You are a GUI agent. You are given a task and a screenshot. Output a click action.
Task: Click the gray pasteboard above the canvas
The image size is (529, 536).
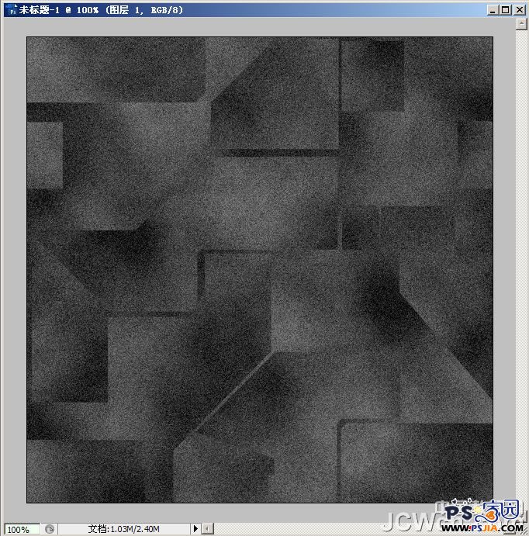260,28
